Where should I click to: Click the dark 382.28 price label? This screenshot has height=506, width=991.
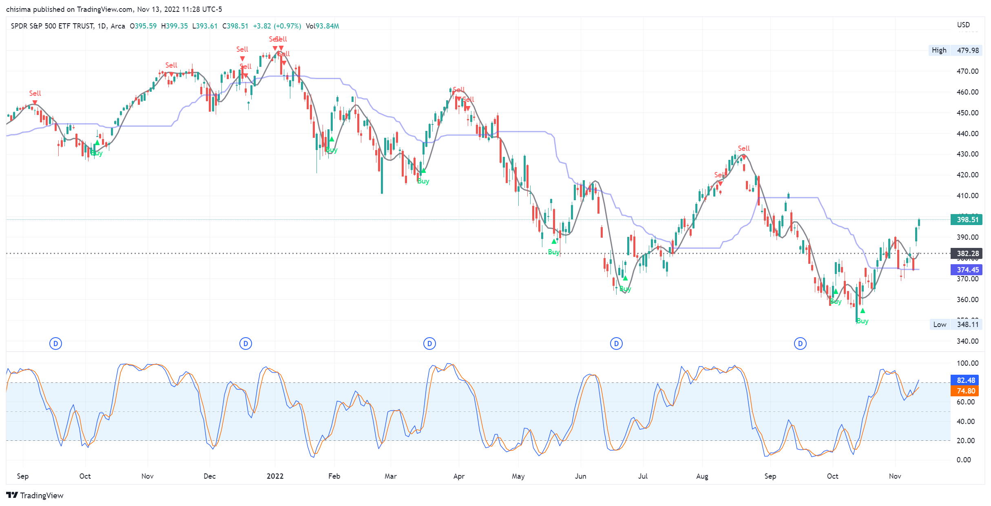pos(966,254)
